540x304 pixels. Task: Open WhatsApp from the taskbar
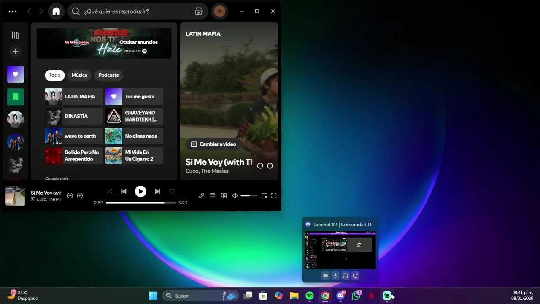click(x=356, y=296)
